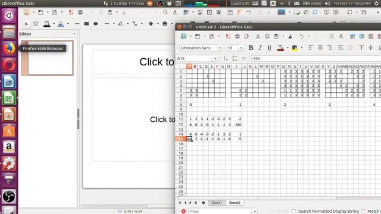Click the Copy icon in Calc toolbar
The image size is (381, 214).
click(267, 36)
